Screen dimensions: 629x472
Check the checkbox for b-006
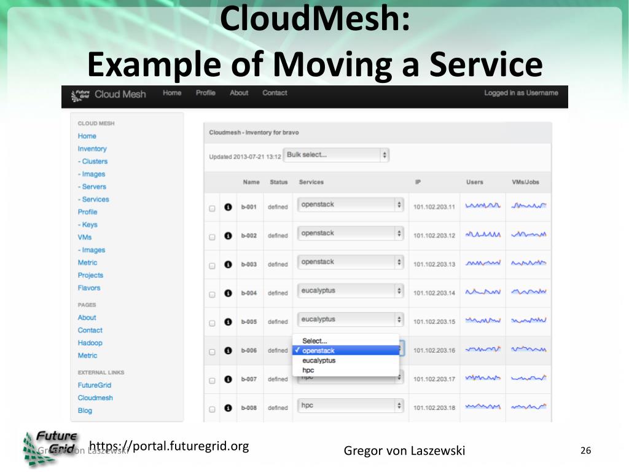click(x=212, y=352)
